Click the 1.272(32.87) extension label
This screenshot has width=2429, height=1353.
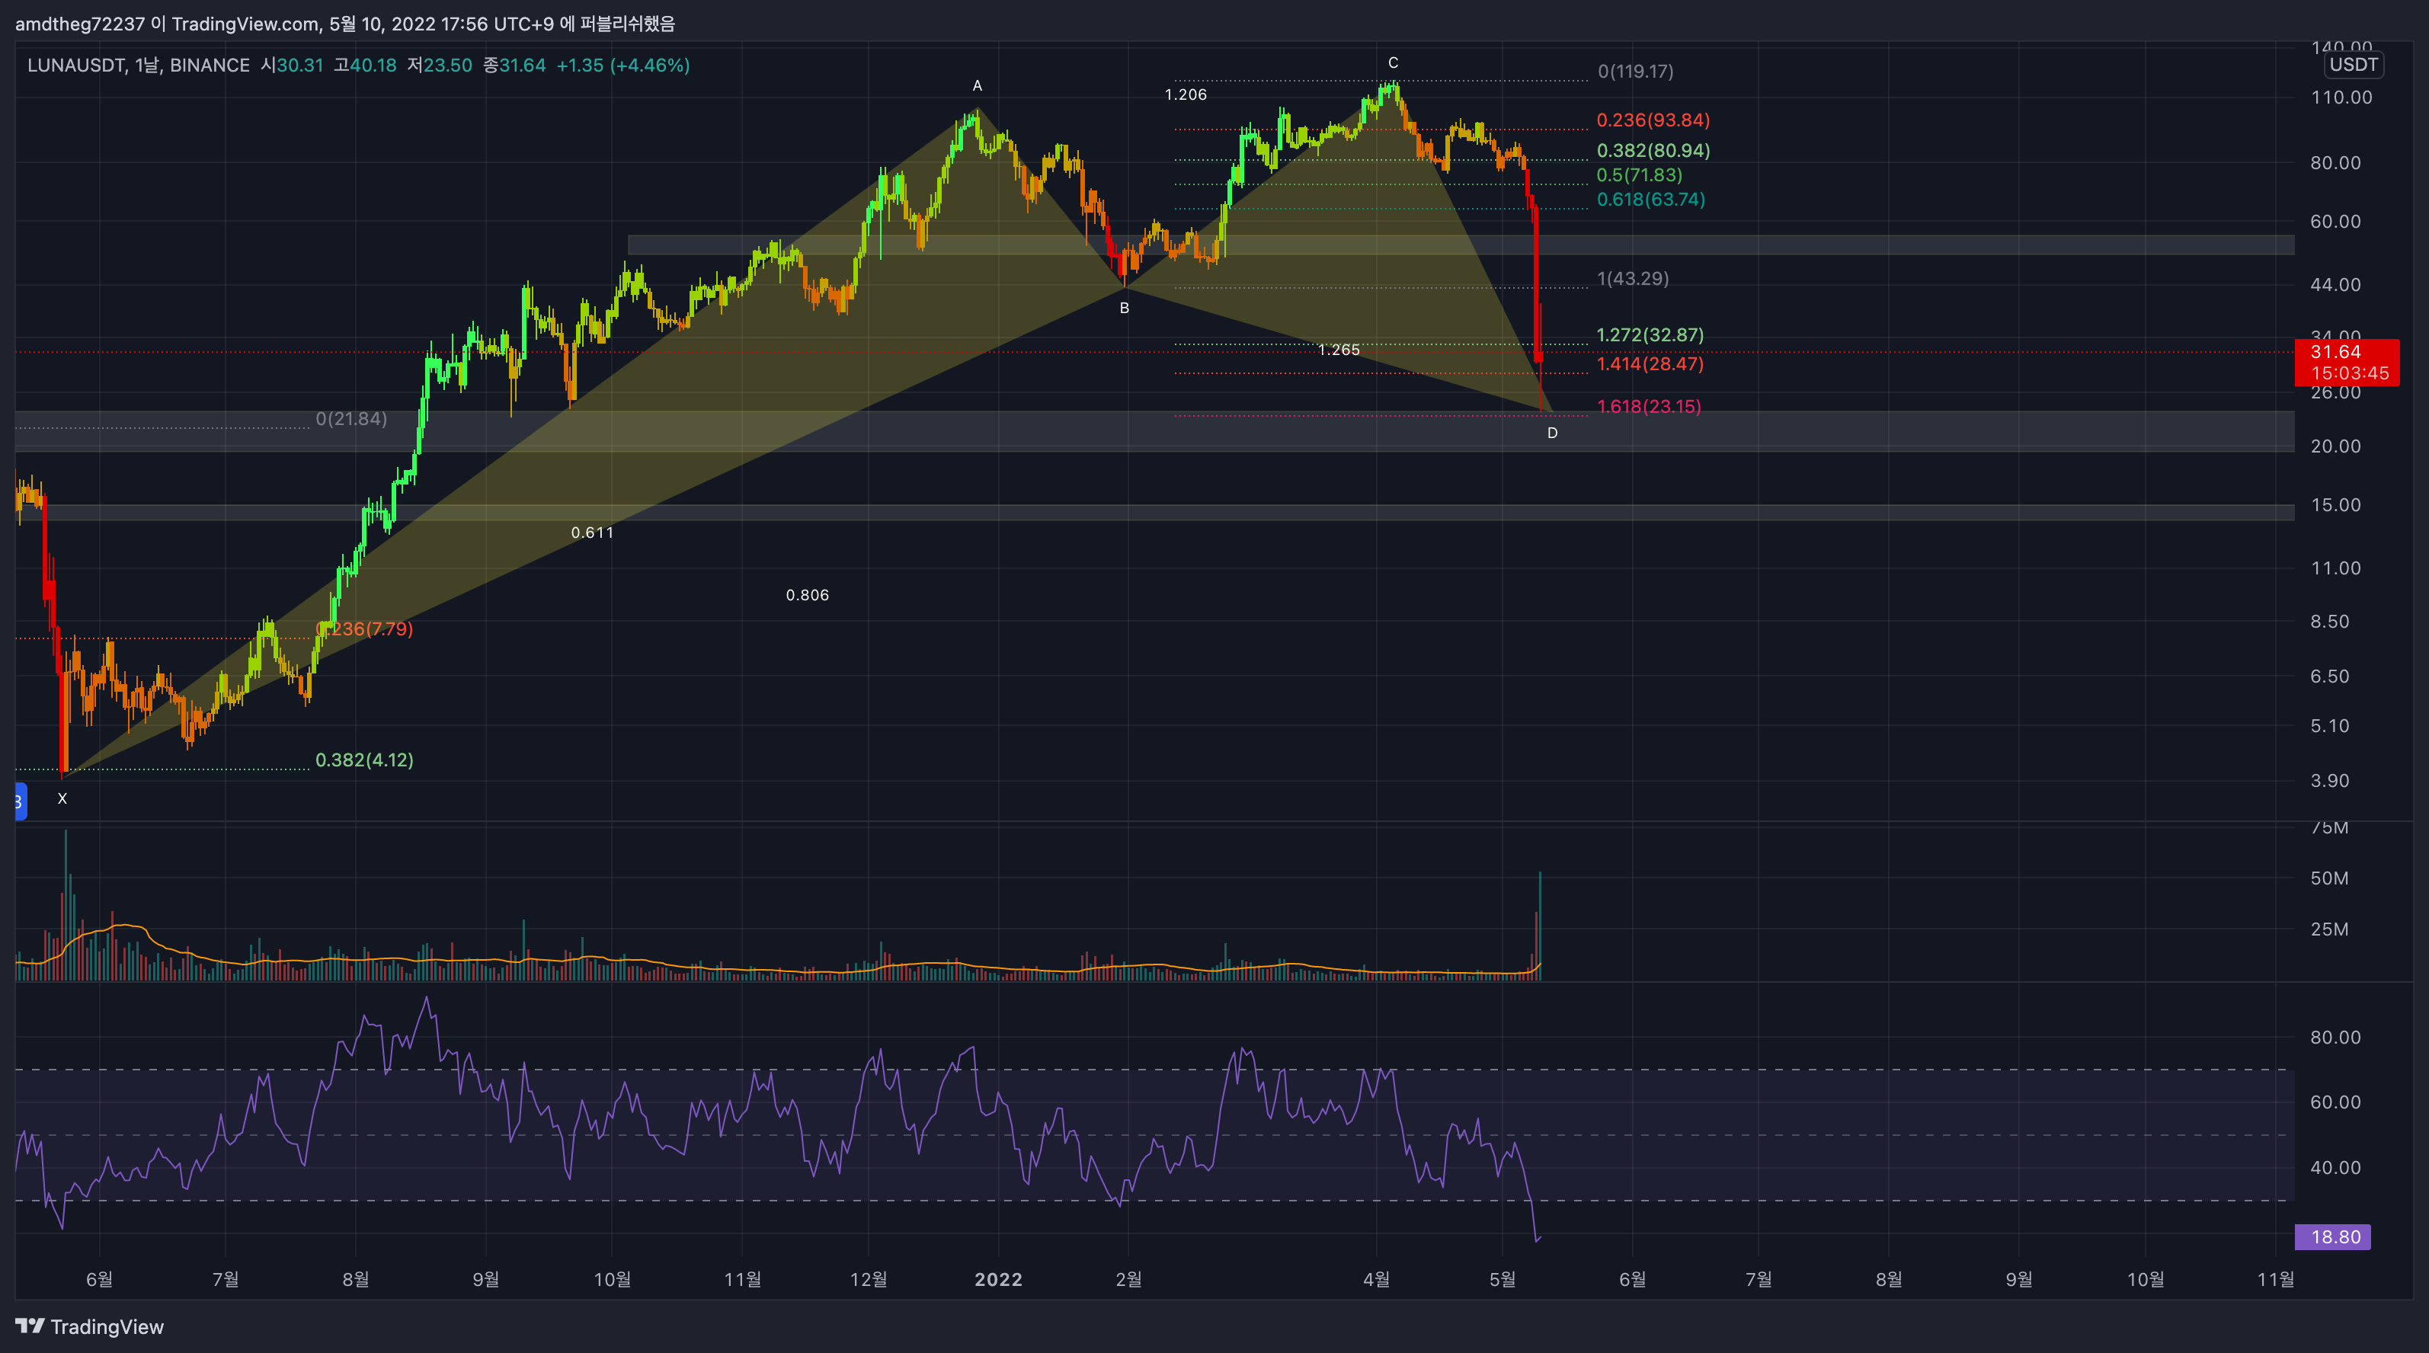point(1650,334)
